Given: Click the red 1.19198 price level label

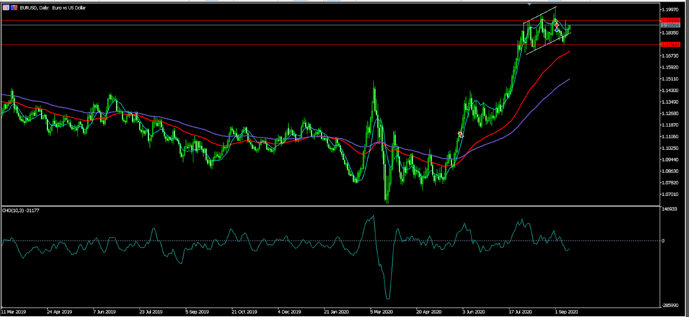Looking at the screenshot, I should coord(670,20).
